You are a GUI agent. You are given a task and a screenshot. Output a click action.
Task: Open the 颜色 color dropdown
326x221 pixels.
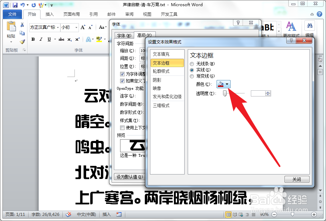tap(226, 84)
